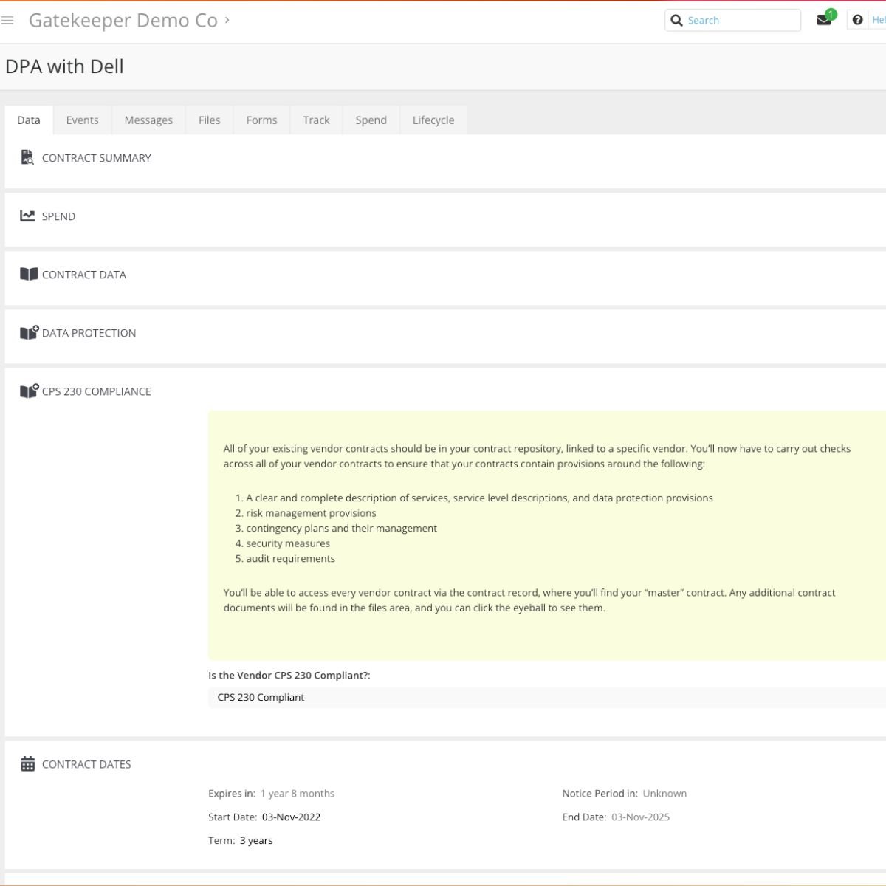Click inside the Search input field
Screen dimensions: 886x886
[738, 20]
